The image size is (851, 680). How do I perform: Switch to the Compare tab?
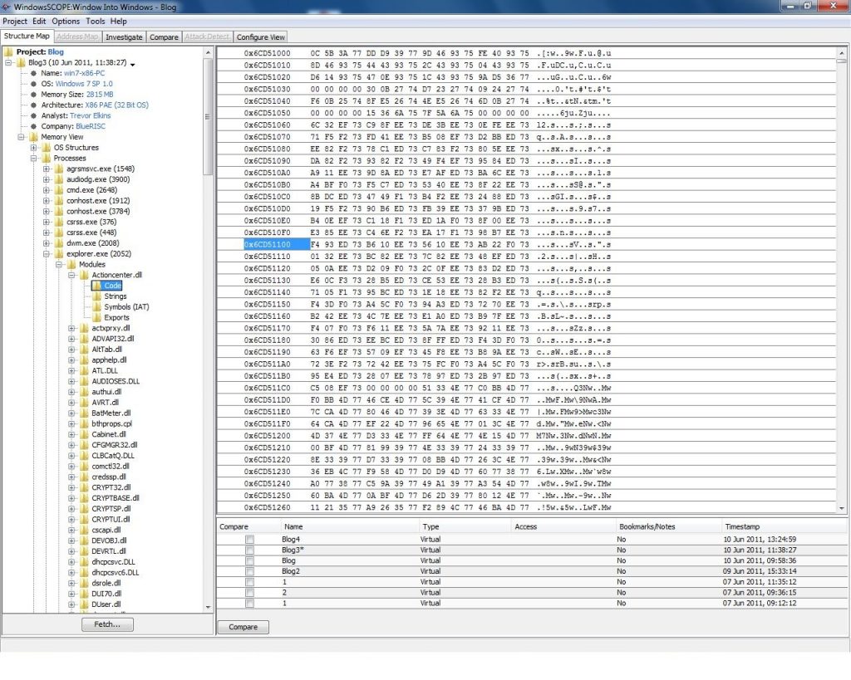click(164, 37)
